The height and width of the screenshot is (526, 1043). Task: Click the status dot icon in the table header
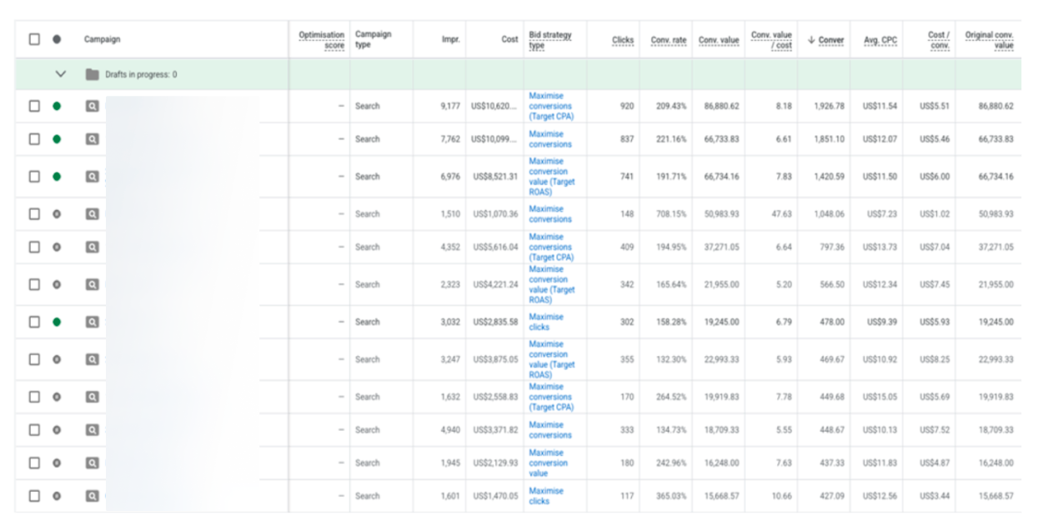coord(57,39)
